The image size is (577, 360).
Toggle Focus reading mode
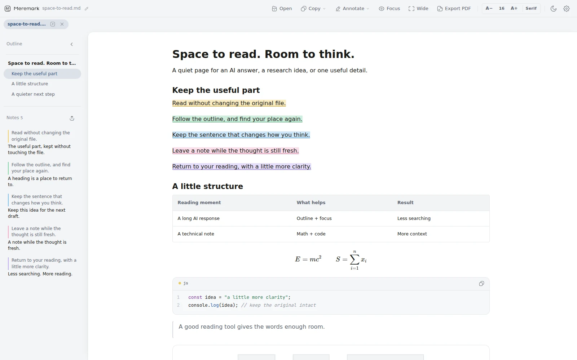tap(389, 9)
